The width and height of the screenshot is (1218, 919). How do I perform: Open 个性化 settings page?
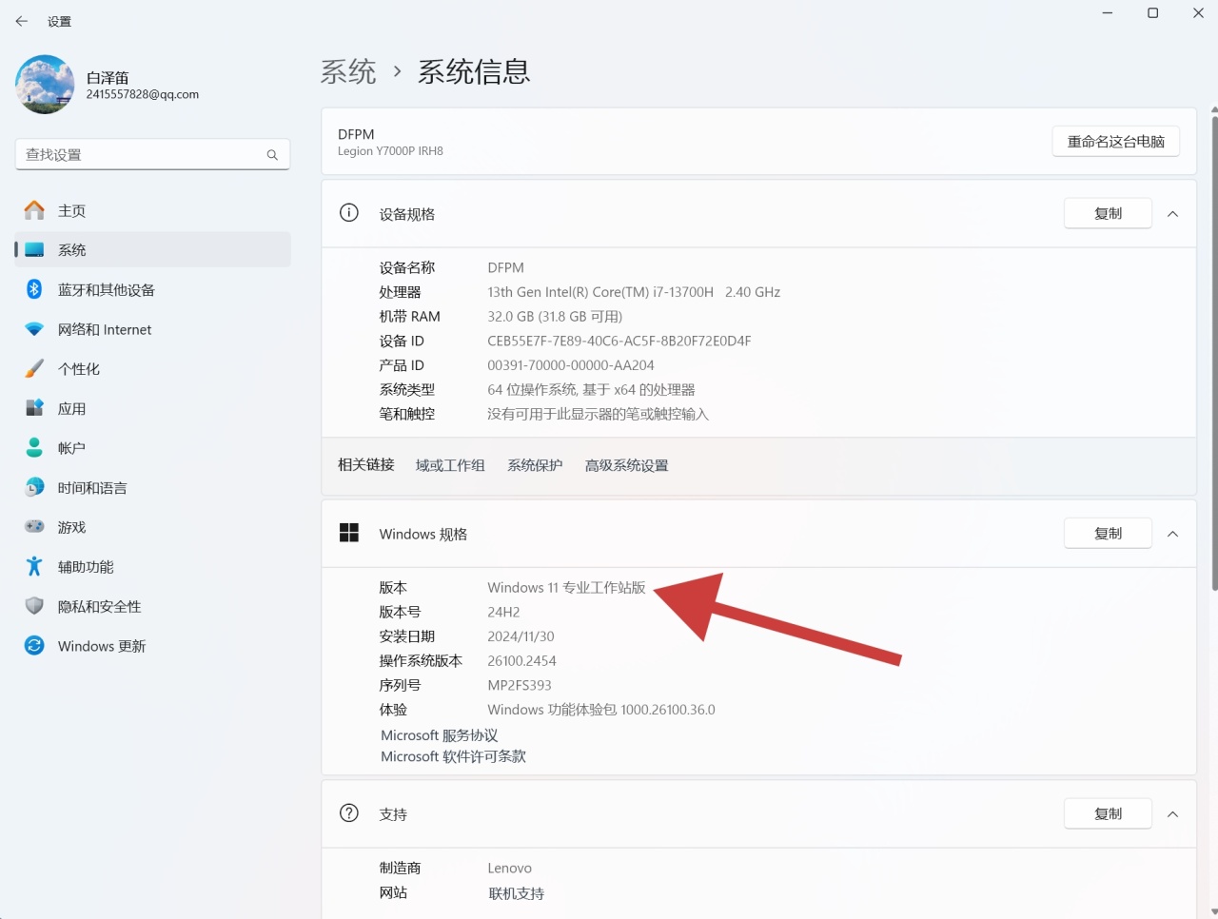[153, 368]
